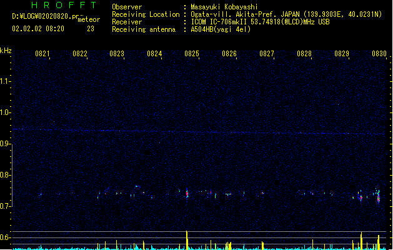Image resolution: width=393 pixels, height=250 pixels.
Task: Click the 0823 time marker
Action: 117,54
